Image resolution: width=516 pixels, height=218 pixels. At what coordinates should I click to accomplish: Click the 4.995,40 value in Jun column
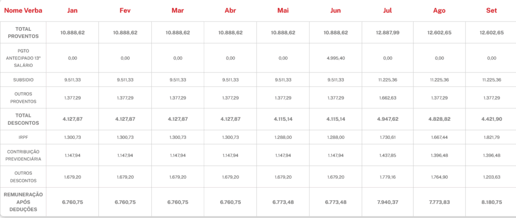(x=336, y=58)
